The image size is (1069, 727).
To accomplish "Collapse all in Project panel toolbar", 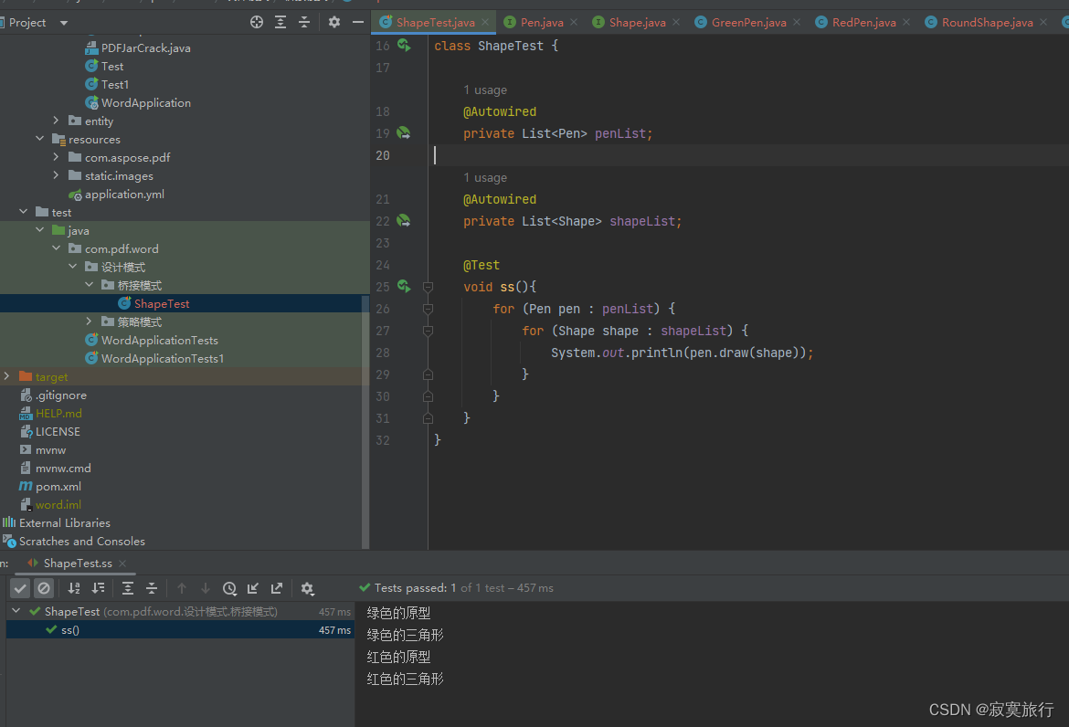I will [x=304, y=23].
